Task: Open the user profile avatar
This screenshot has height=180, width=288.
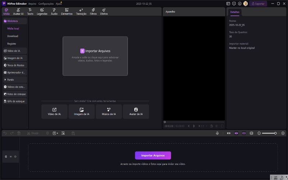Action: tap(246, 4)
